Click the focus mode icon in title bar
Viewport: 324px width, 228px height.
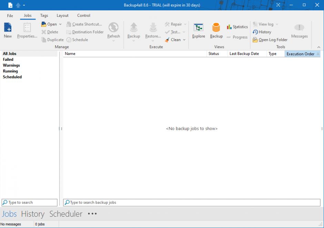point(279,5)
